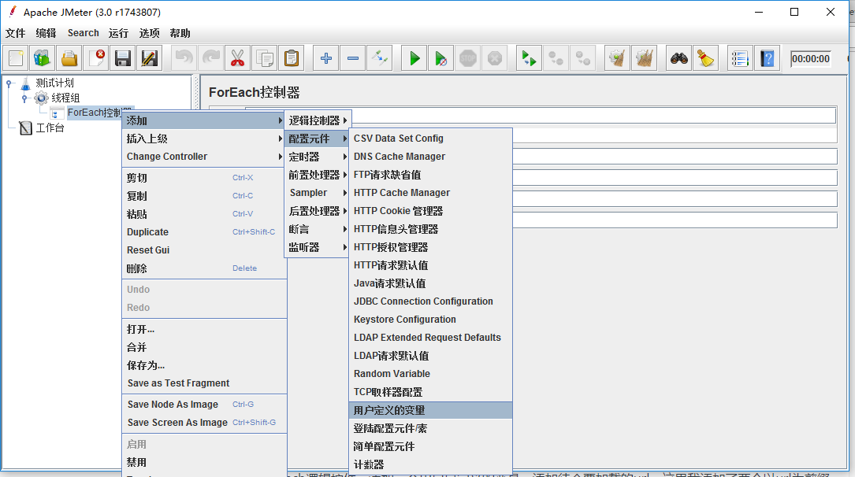The image size is (855, 477).
Task: Choose Random Variable entry
Action: pos(430,374)
